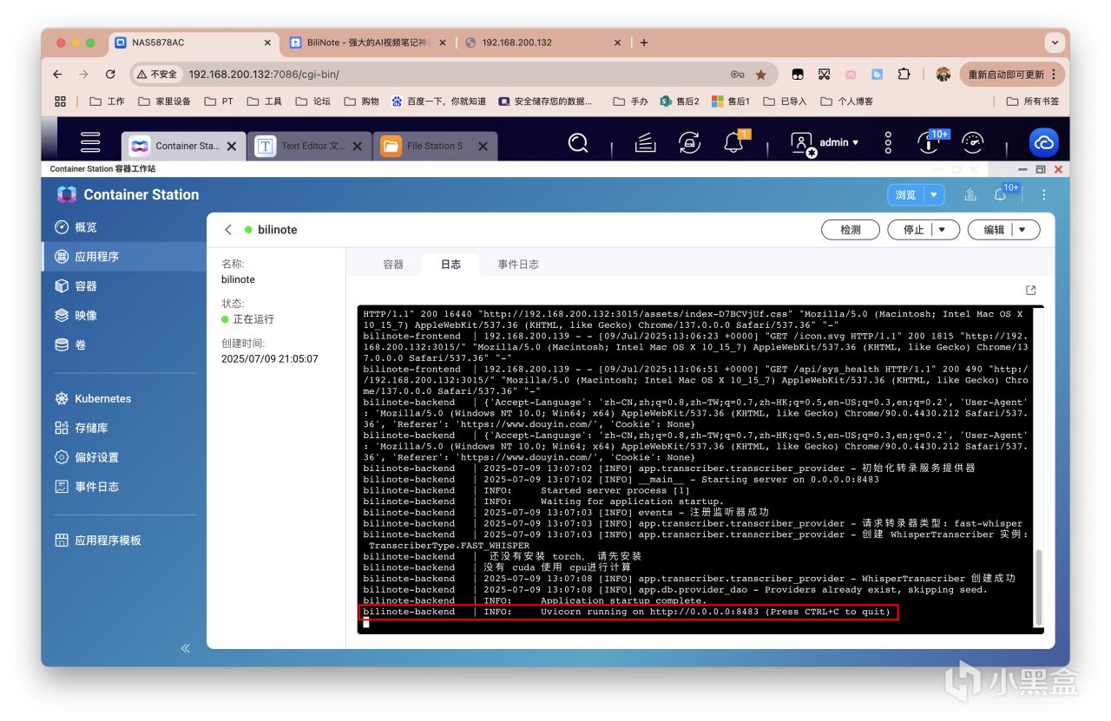Go back using arrow beside bilinote

228,230
